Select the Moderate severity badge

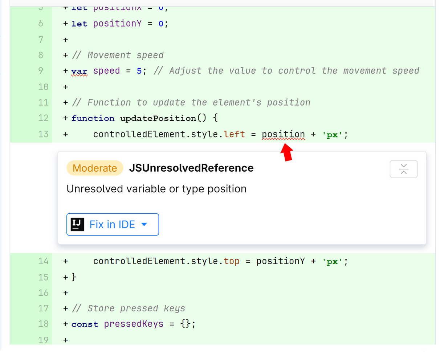click(95, 168)
